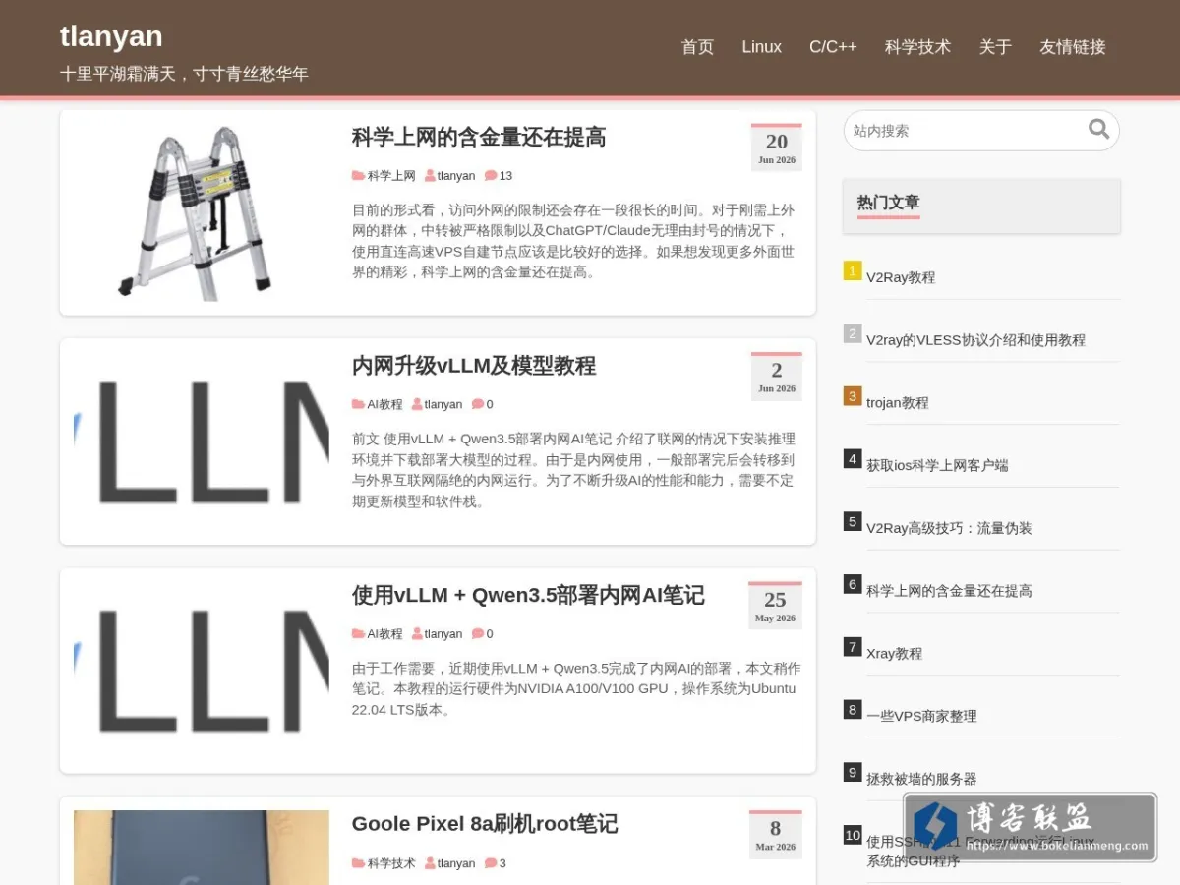Click the 20 Jun 2026 date badge
1180x885 pixels.
[777, 147]
